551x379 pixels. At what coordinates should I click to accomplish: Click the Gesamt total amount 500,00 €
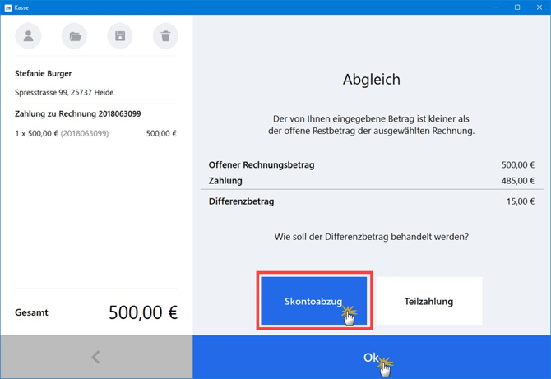point(142,312)
